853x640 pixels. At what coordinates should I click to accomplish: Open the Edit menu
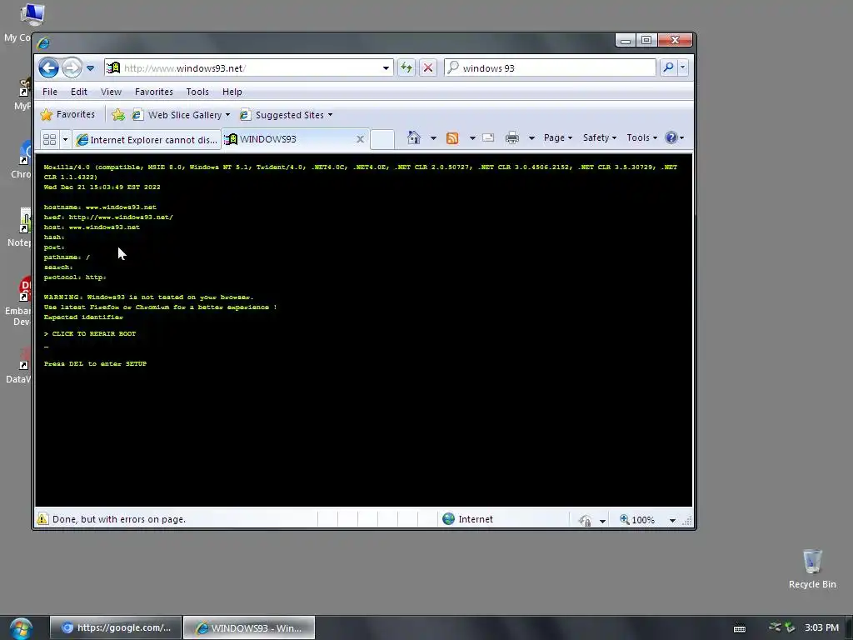[x=79, y=92]
